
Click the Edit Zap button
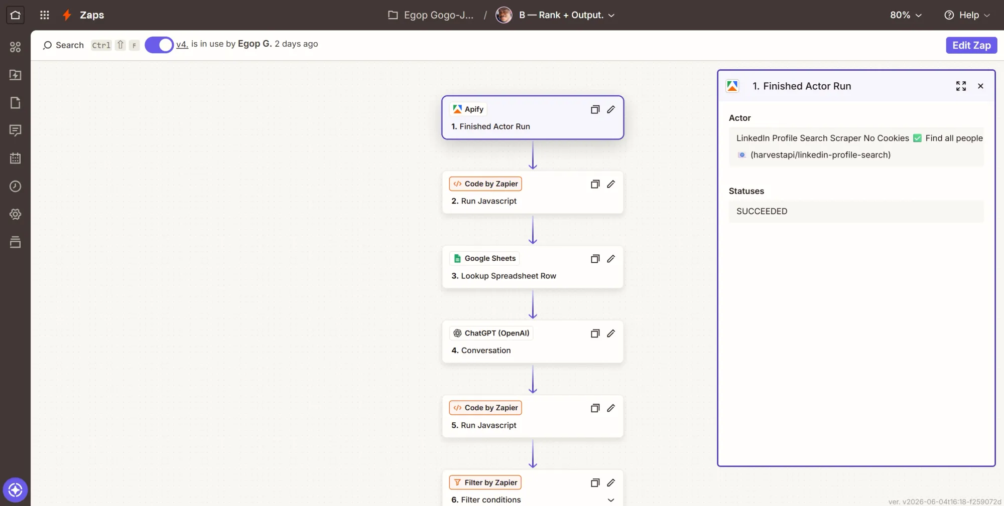tap(971, 45)
